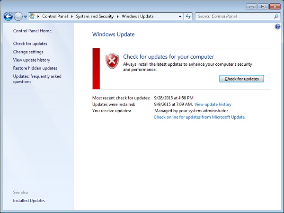This screenshot has width=284, height=213.
Task: Go back with the blue back arrow
Action: (9, 17)
